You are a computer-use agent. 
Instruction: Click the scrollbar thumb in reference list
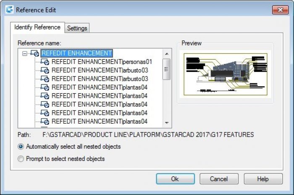(166, 69)
